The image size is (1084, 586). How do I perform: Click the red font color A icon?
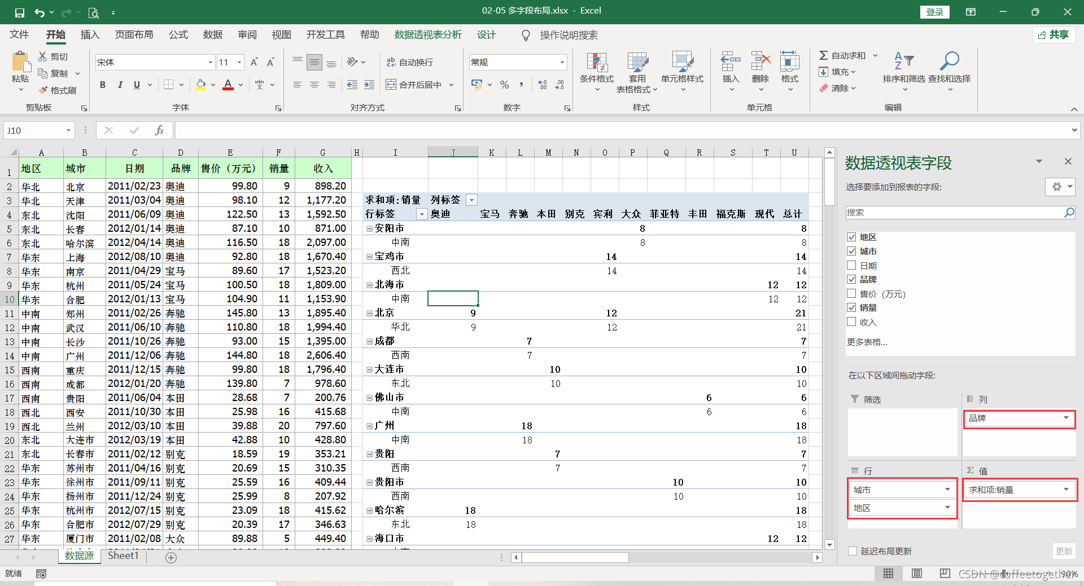(x=228, y=85)
